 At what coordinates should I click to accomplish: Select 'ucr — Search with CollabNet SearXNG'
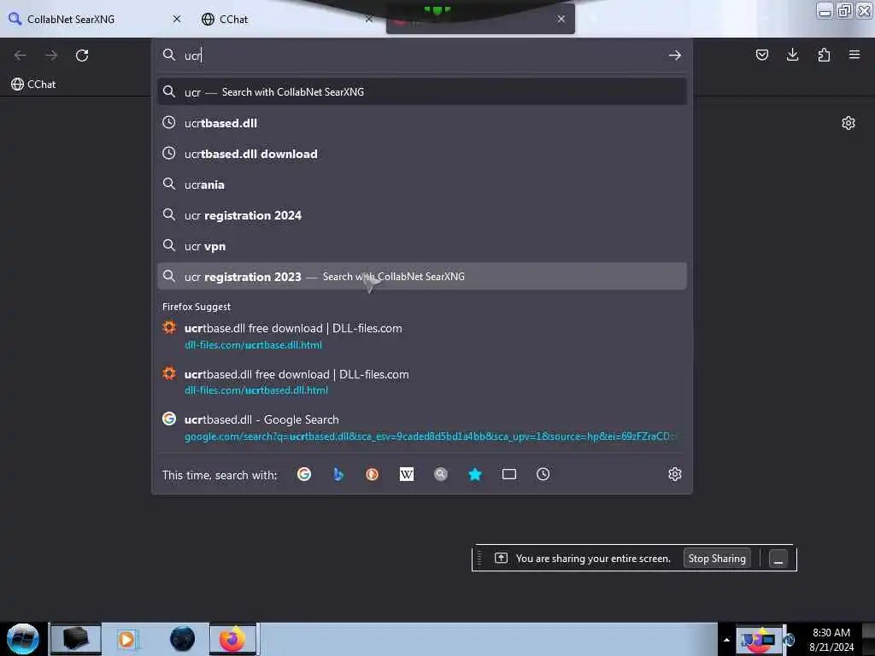pos(422,92)
